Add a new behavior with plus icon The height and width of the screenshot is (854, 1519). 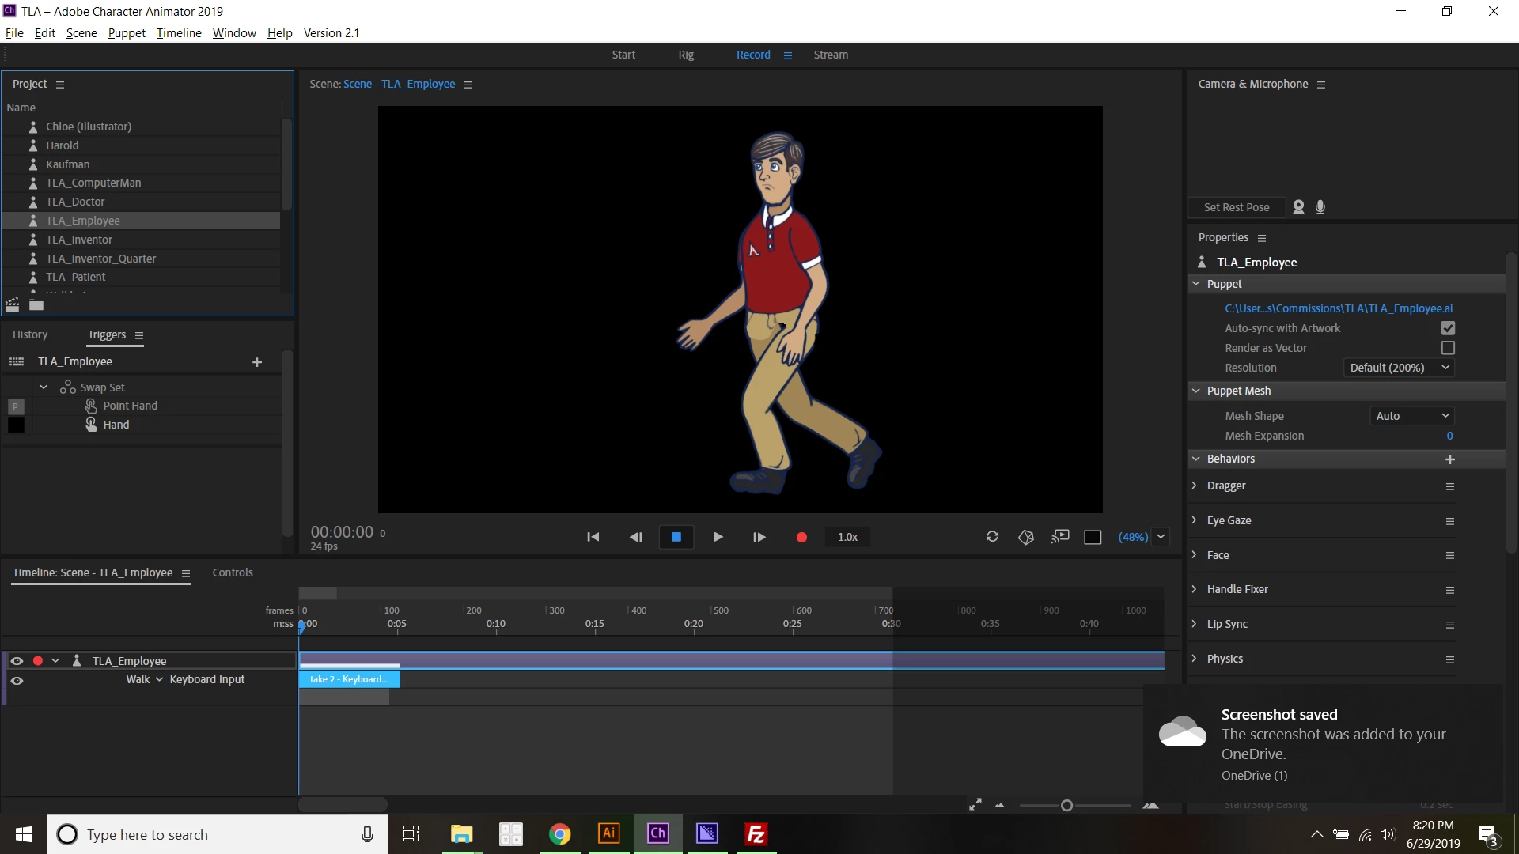coord(1449,459)
